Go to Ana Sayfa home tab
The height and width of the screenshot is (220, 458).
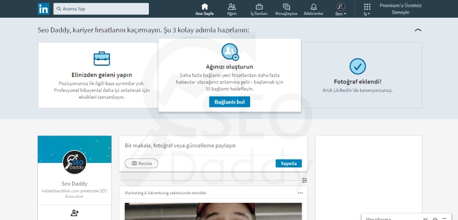point(204,9)
